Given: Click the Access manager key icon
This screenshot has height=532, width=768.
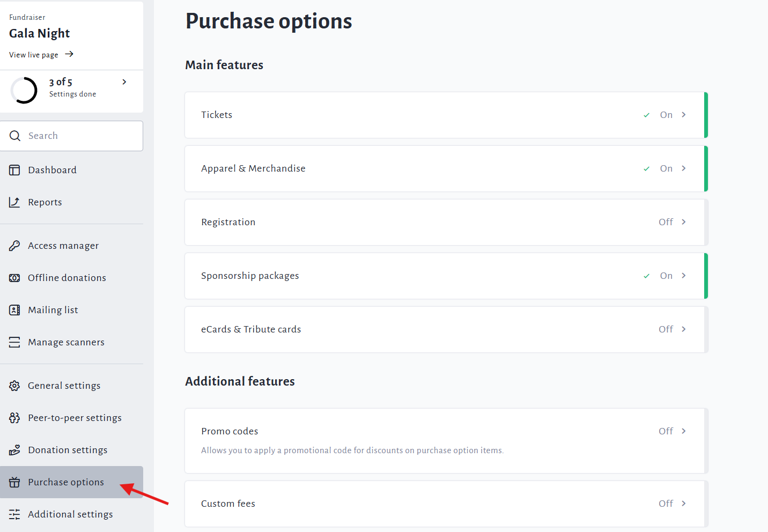Looking at the screenshot, I should pos(14,246).
